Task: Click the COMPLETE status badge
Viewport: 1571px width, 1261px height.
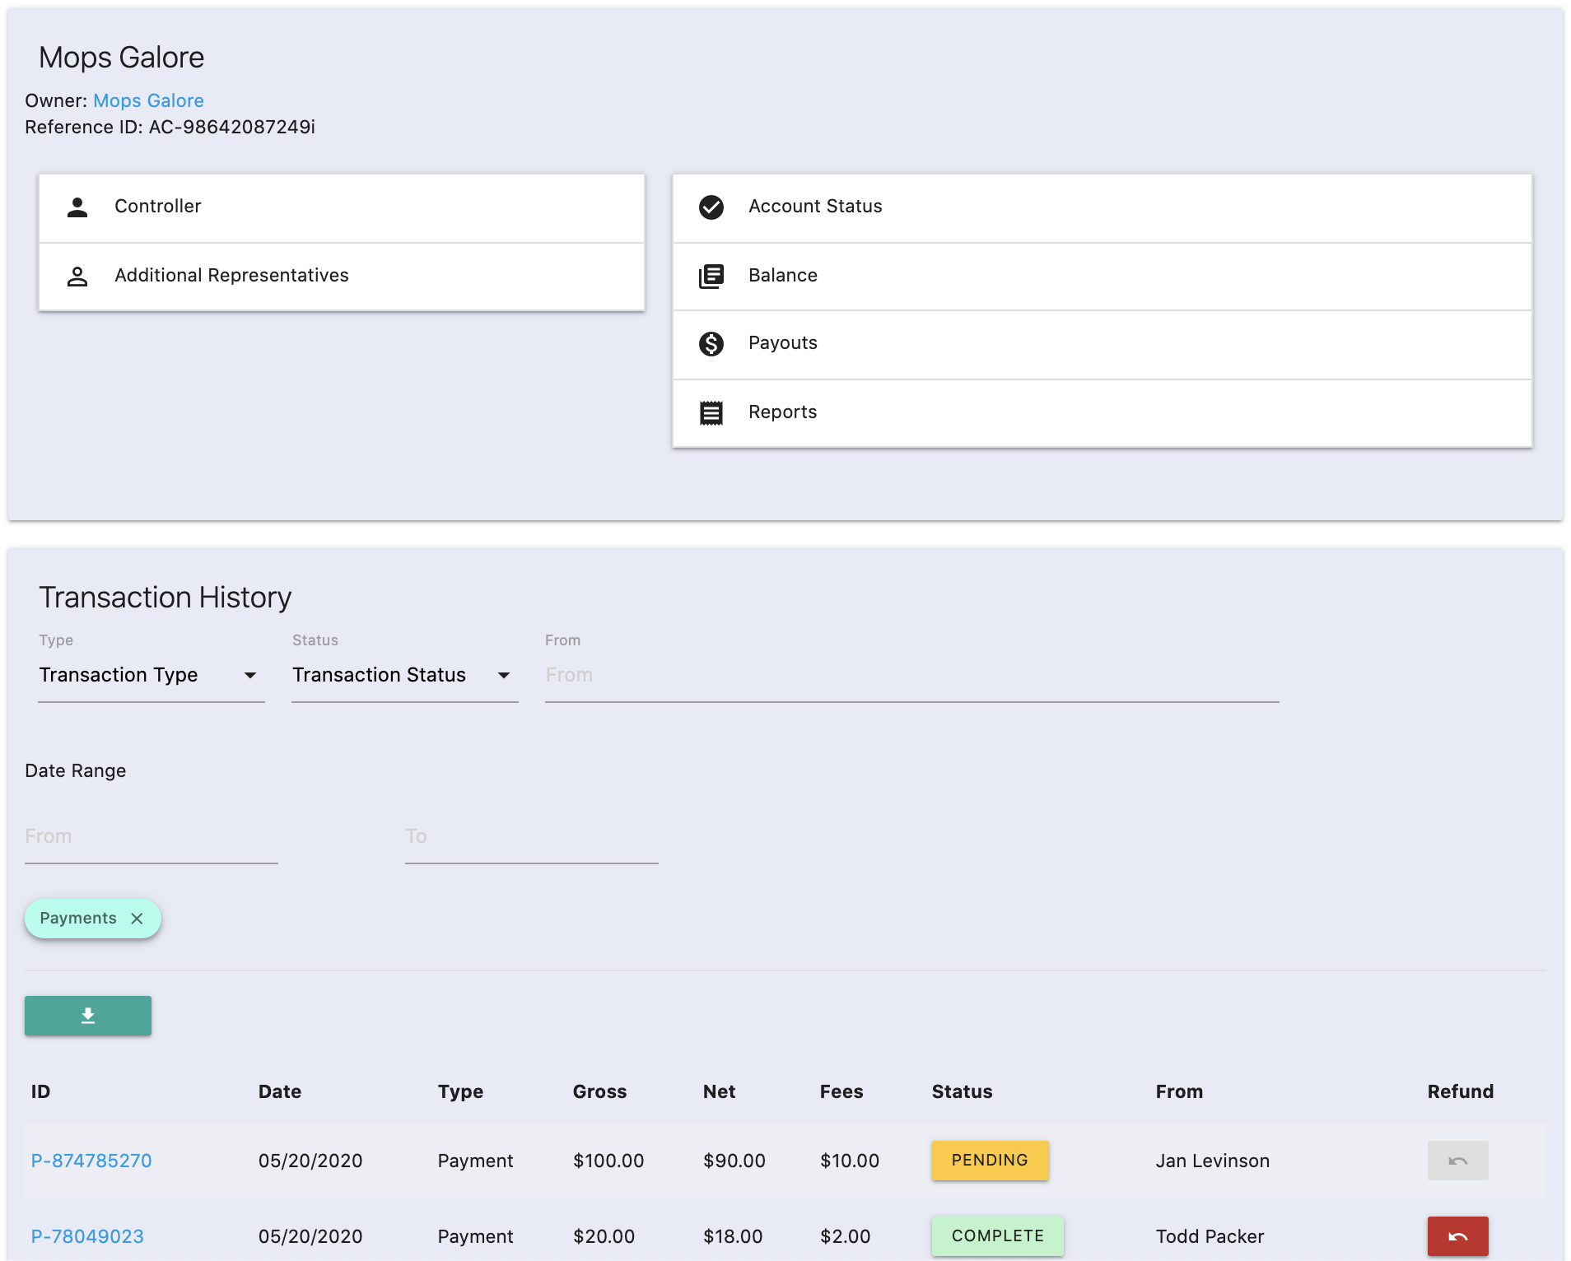Action: coord(998,1236)
